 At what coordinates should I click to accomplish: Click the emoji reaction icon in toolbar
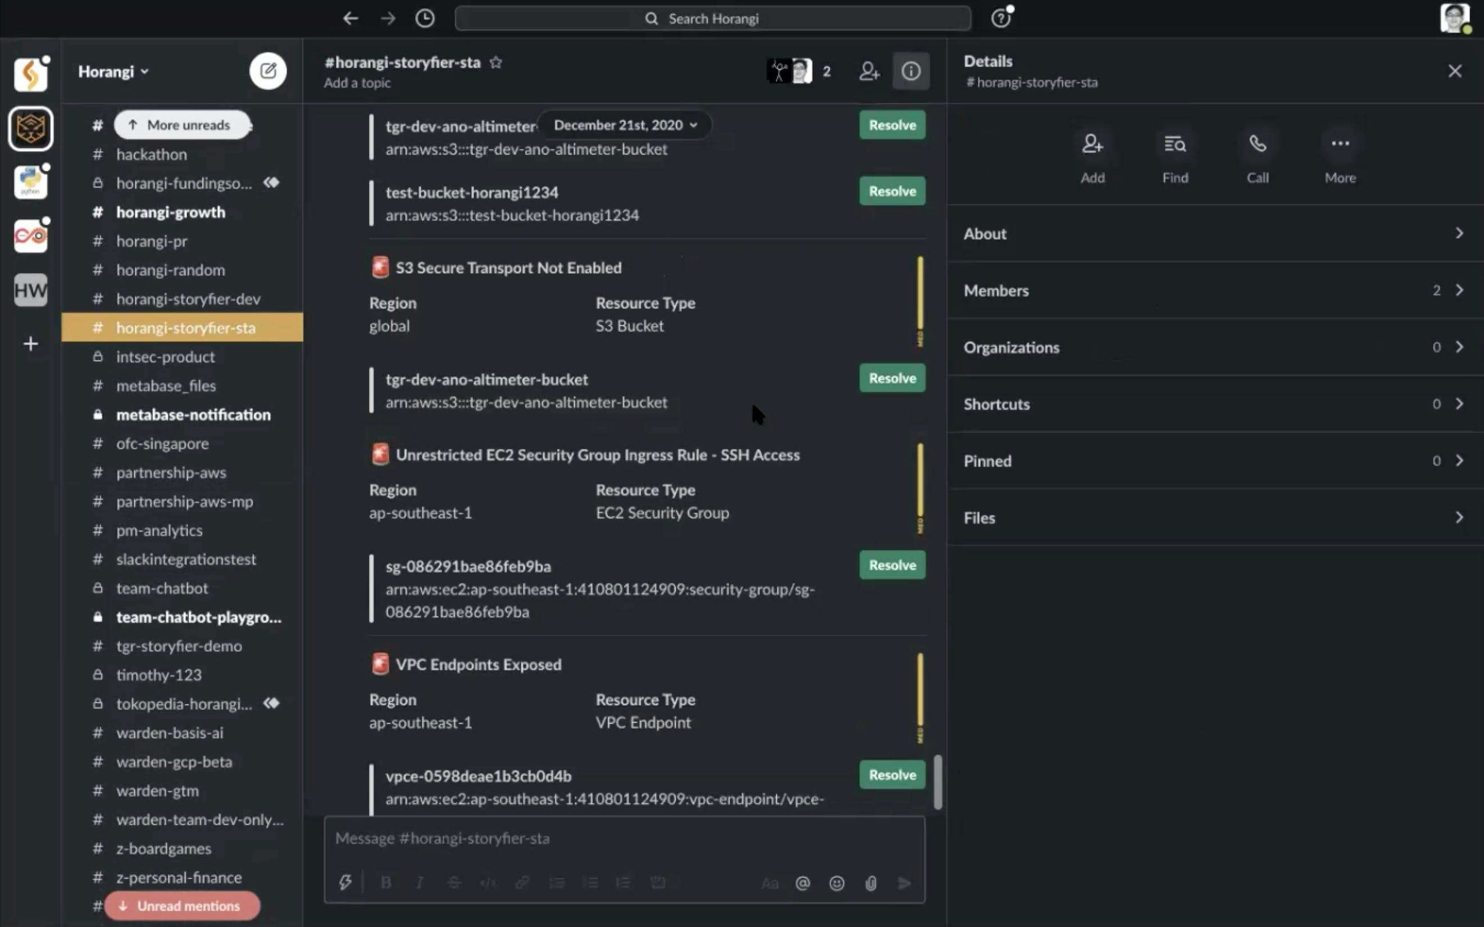pos(837,882)
